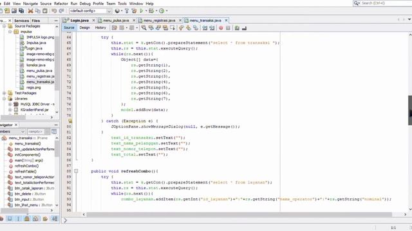Toggle Show Non-Public Members in Navigator

coord(27,218)
